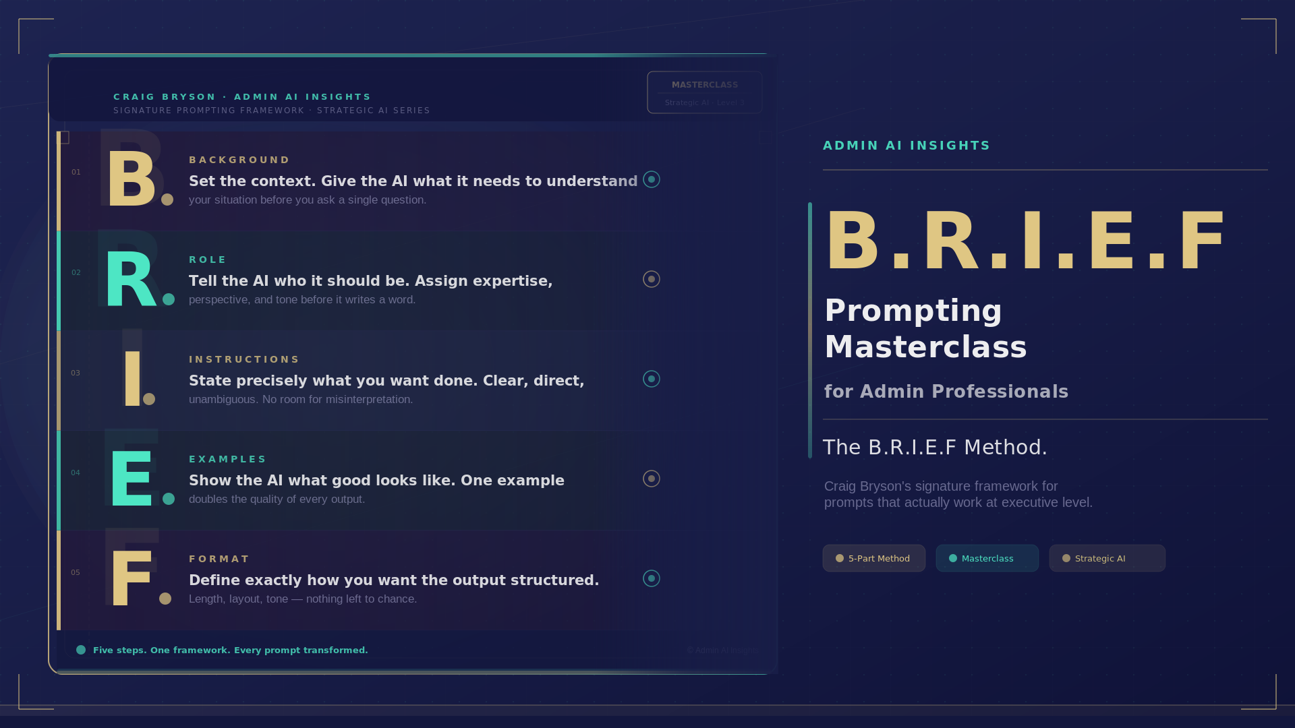Click 'Craig Bryson's signature framework' description
The height and width of the screenshot is (728, 1295).
958,494
